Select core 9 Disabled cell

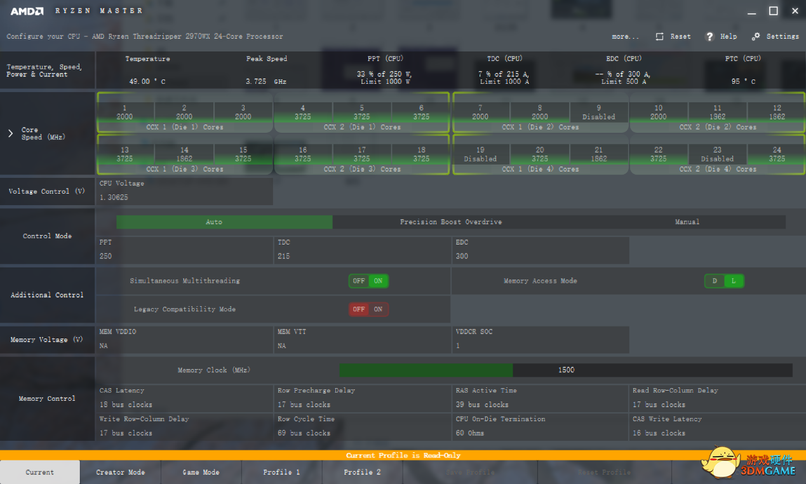[599, 112]
